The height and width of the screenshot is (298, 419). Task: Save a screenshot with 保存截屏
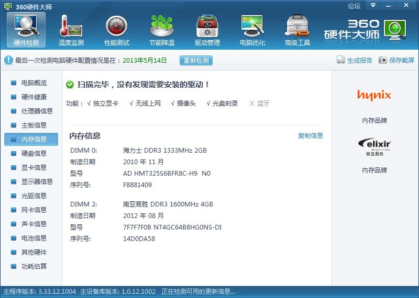(x=383, y=60)
